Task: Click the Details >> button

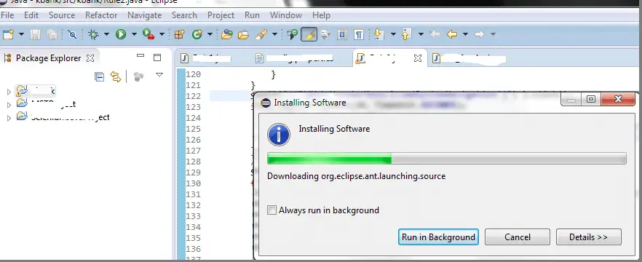Action: [588, 237]
